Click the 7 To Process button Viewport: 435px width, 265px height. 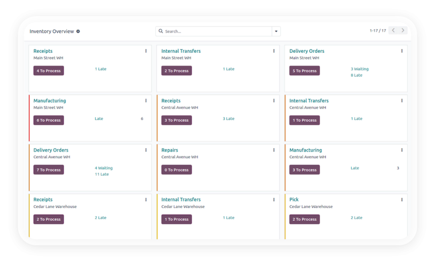(x=48, y=170)
